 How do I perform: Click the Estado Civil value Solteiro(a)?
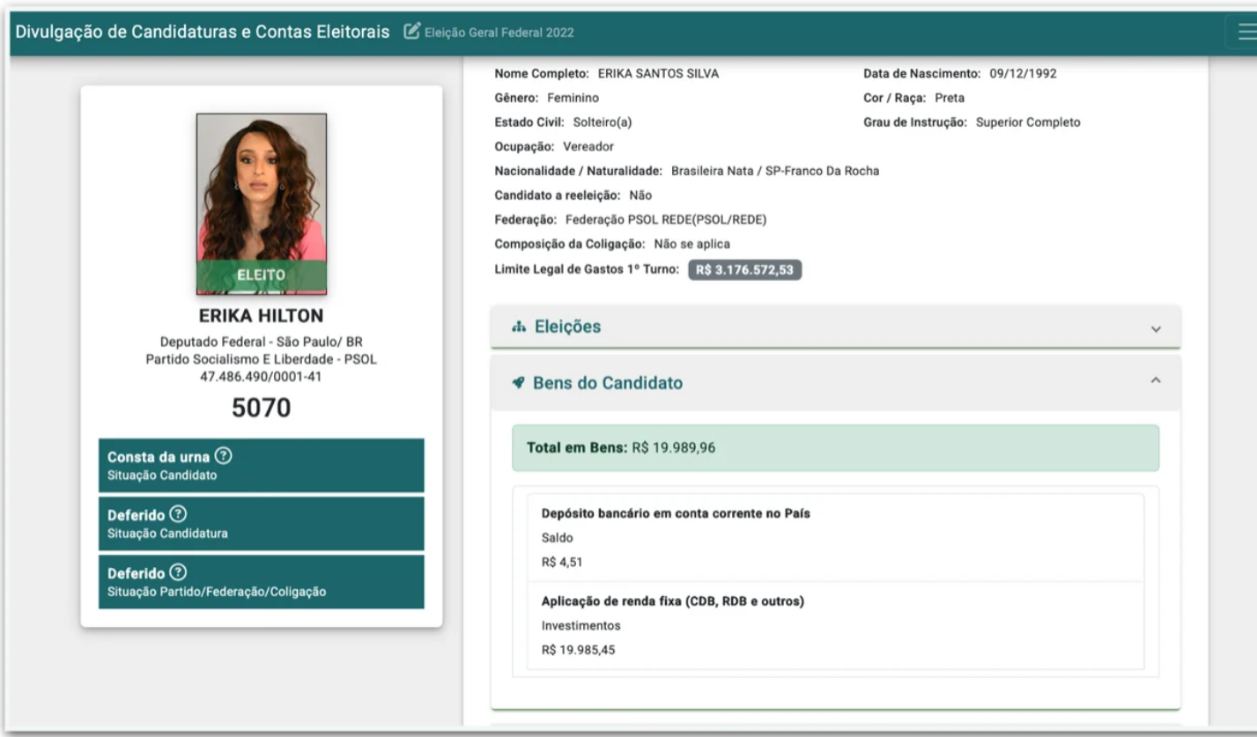pyautogui.click(x=603, y=122)
